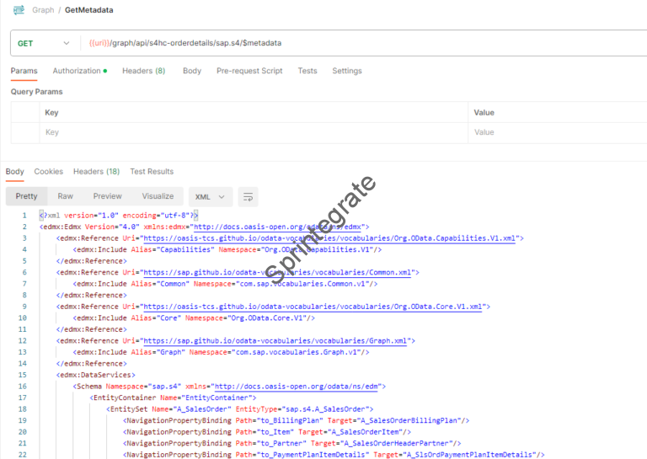Select the Pre-request Script tab
Image resolution: width=647 pixels, height=459 pixels.
(249, 71)
